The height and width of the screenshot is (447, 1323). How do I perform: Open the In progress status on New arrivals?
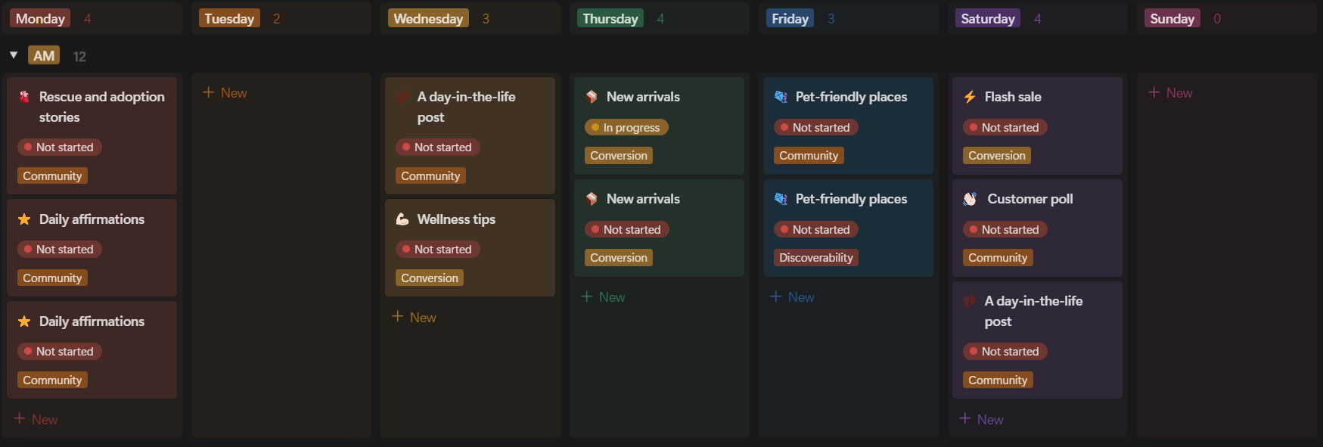click(626, 128)
